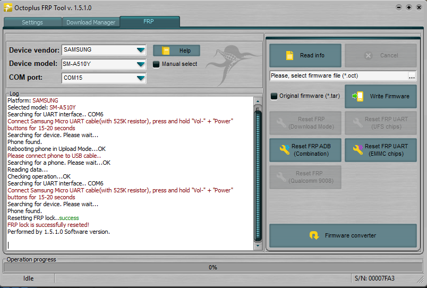The height and width of the screenshot is (288, 427).
Task: Expand the Device vendor dropdown
Action: tap(141, 50)
